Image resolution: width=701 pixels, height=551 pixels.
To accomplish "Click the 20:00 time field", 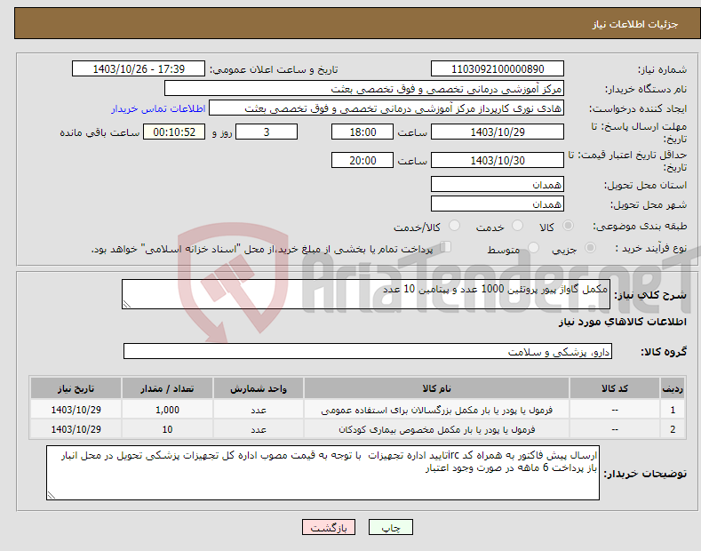I will tap(362, 160).
